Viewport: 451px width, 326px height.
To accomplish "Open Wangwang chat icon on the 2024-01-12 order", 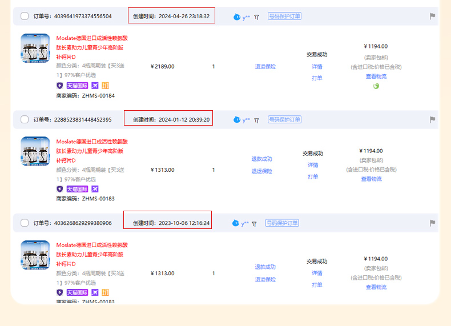I will 237,119.
